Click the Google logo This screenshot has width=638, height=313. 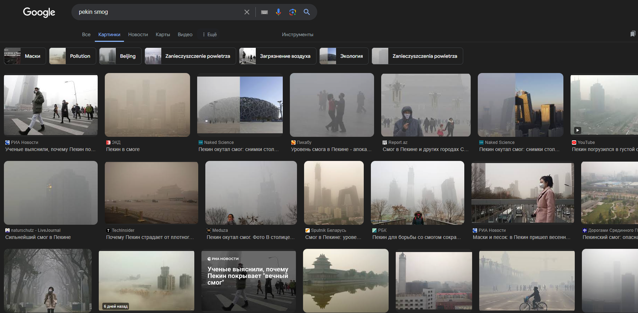(39, 12)
